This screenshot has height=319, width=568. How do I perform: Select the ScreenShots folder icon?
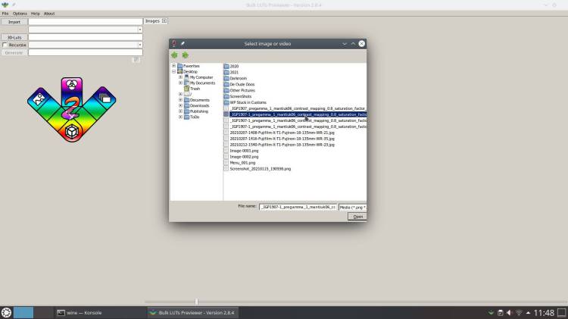click(226, 96)
